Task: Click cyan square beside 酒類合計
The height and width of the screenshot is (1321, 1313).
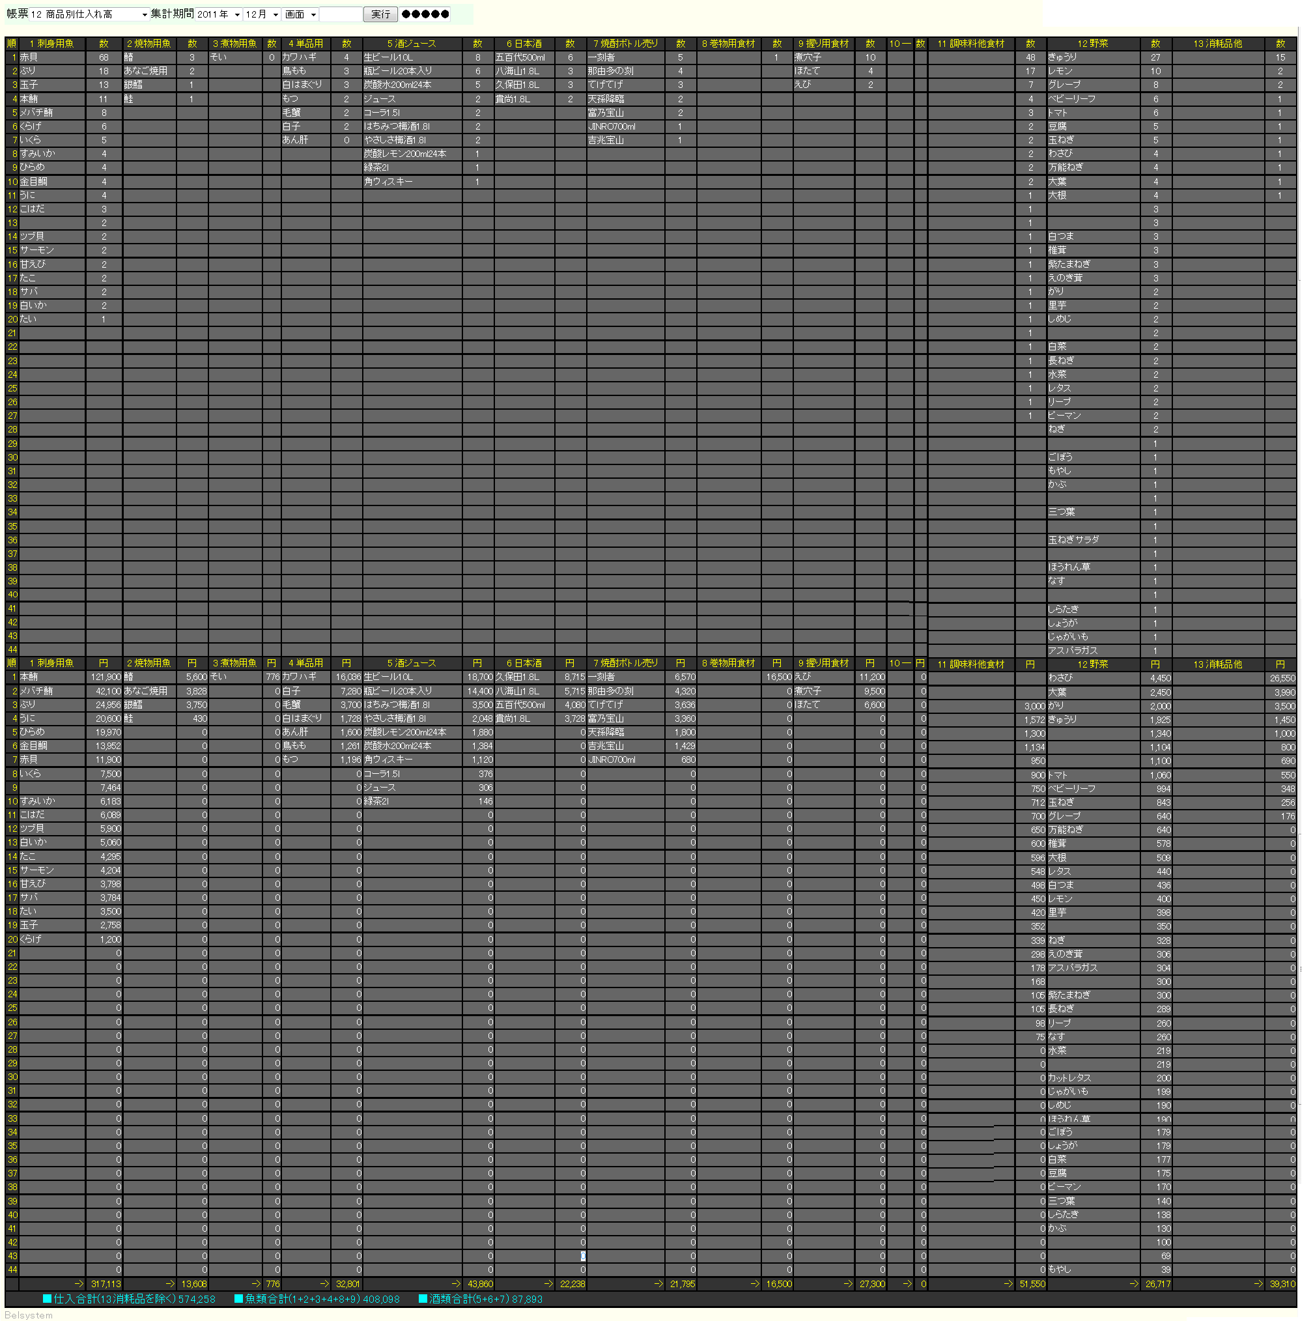Action: pos(423,1298)
